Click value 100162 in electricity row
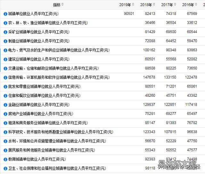 149,50
